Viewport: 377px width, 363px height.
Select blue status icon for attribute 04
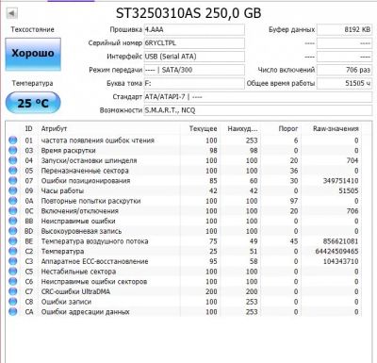(13, 160)
